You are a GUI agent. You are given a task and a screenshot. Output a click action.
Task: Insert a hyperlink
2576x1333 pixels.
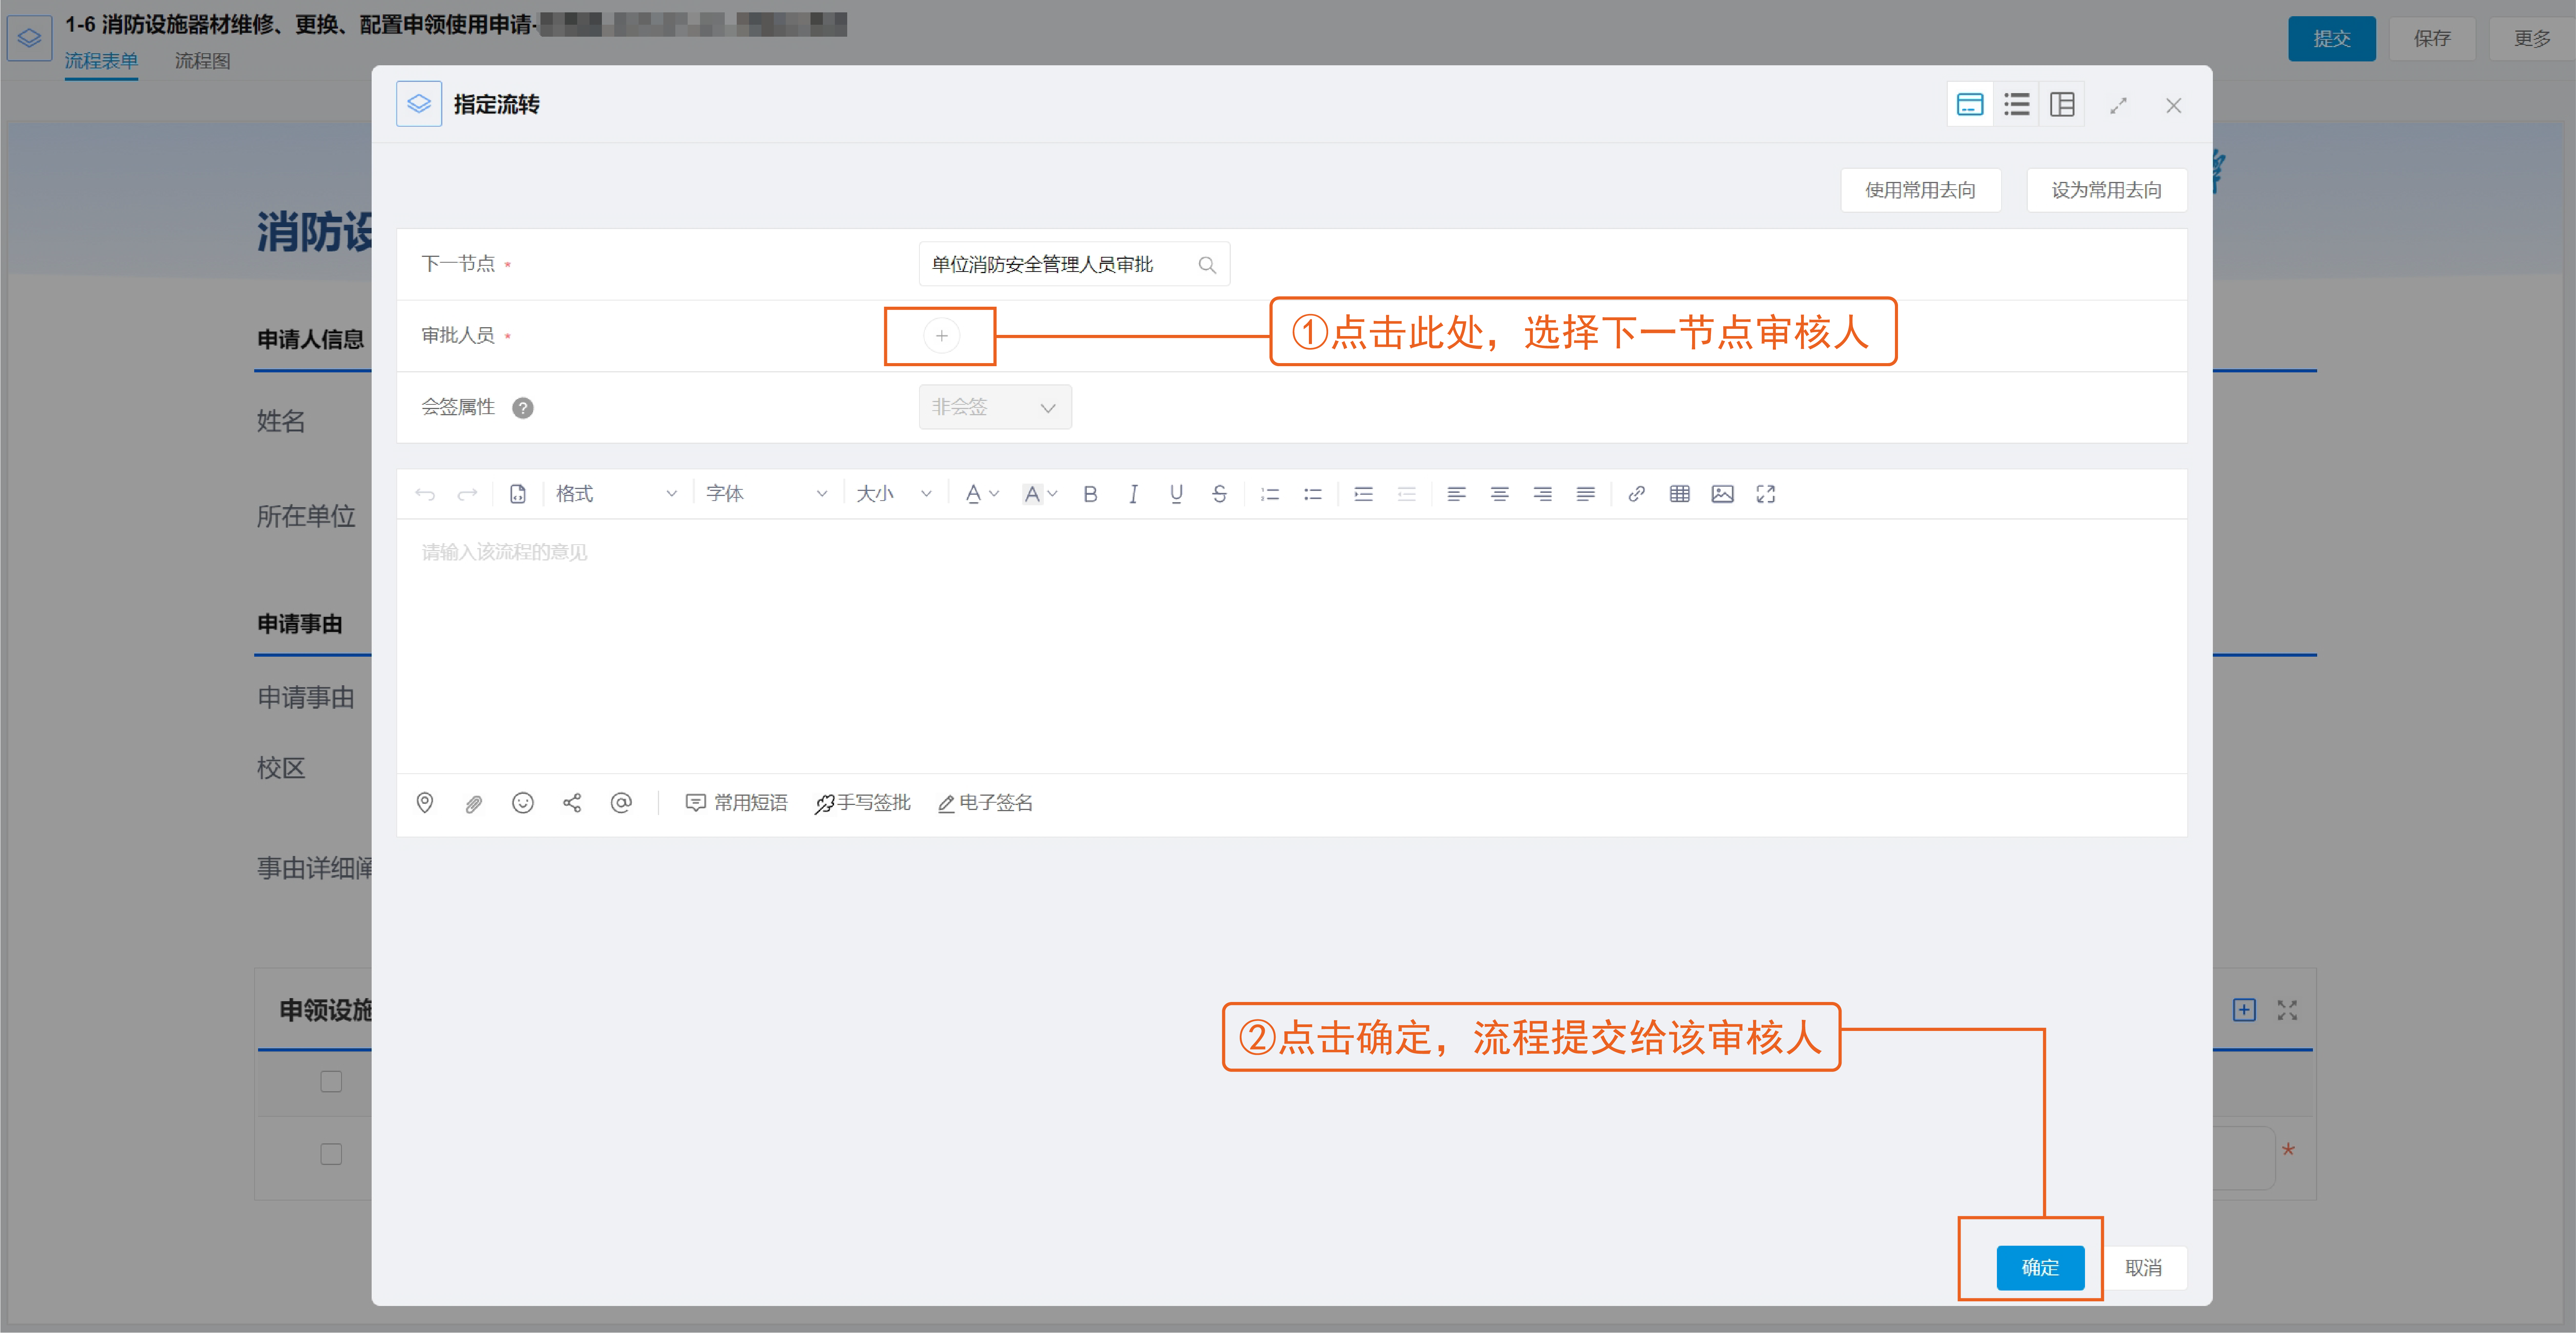pos(1636,494)
